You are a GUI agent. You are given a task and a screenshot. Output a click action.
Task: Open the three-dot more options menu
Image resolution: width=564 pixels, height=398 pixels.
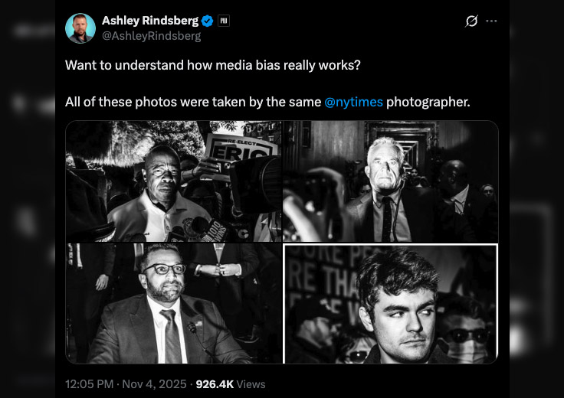coord(491,21)
